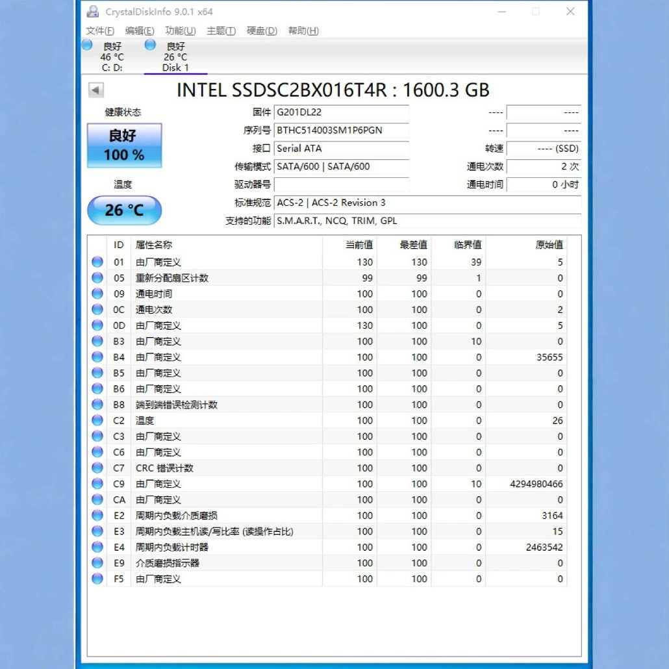Screen dimensions: 669x669
Task: Open the 帮助(H) menu
Action: pos(303,31)
